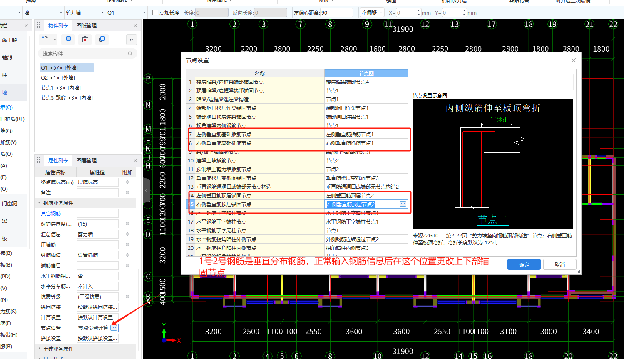
Task: Open ellipsis button in 右侧垂直筋顶层节点2 cell
Action: 403,204
